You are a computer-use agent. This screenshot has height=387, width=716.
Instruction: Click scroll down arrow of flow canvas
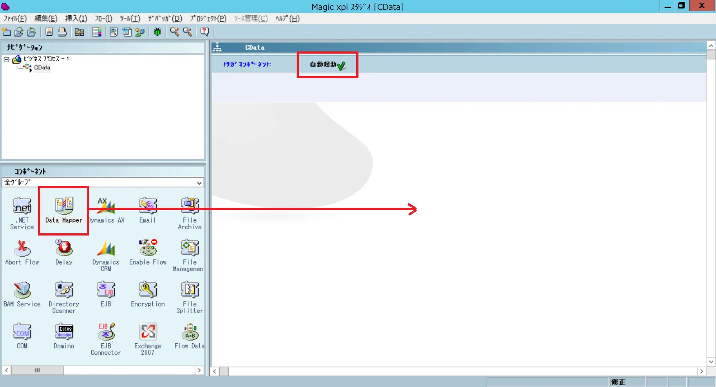click(711, 362)
